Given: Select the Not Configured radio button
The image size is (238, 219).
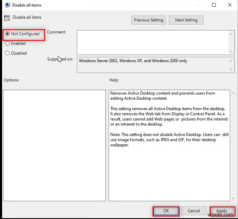Looking at the screenshot, I should point(8,34).
